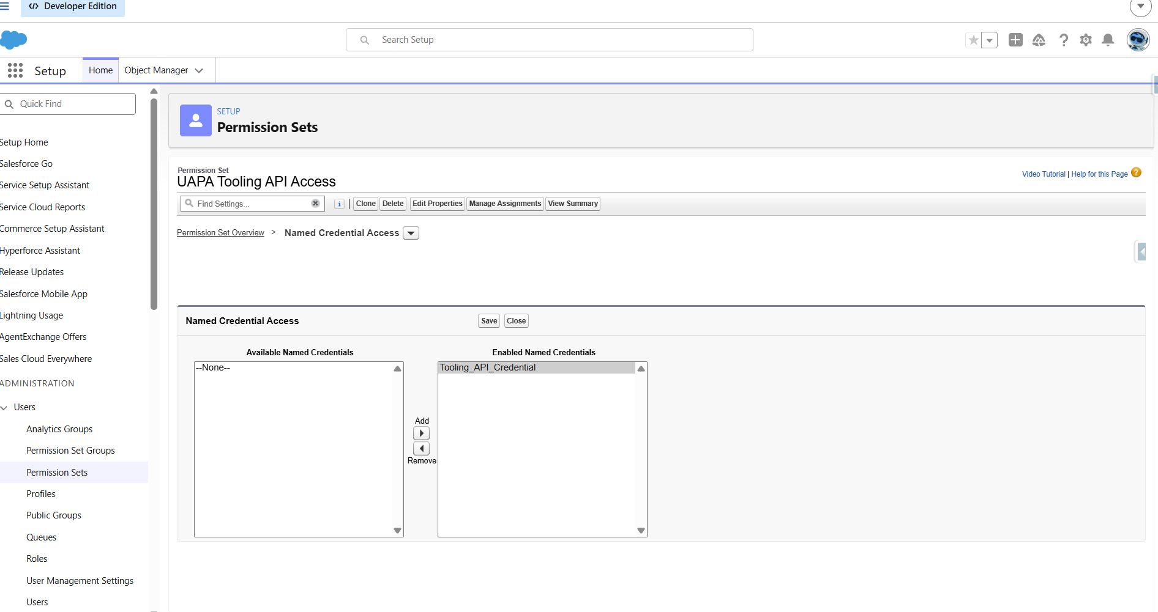Viewport: 1158px width, 612px height.
Task: Click in the Quick Find field
Action: pyautogui.click(x=68, y=104)
